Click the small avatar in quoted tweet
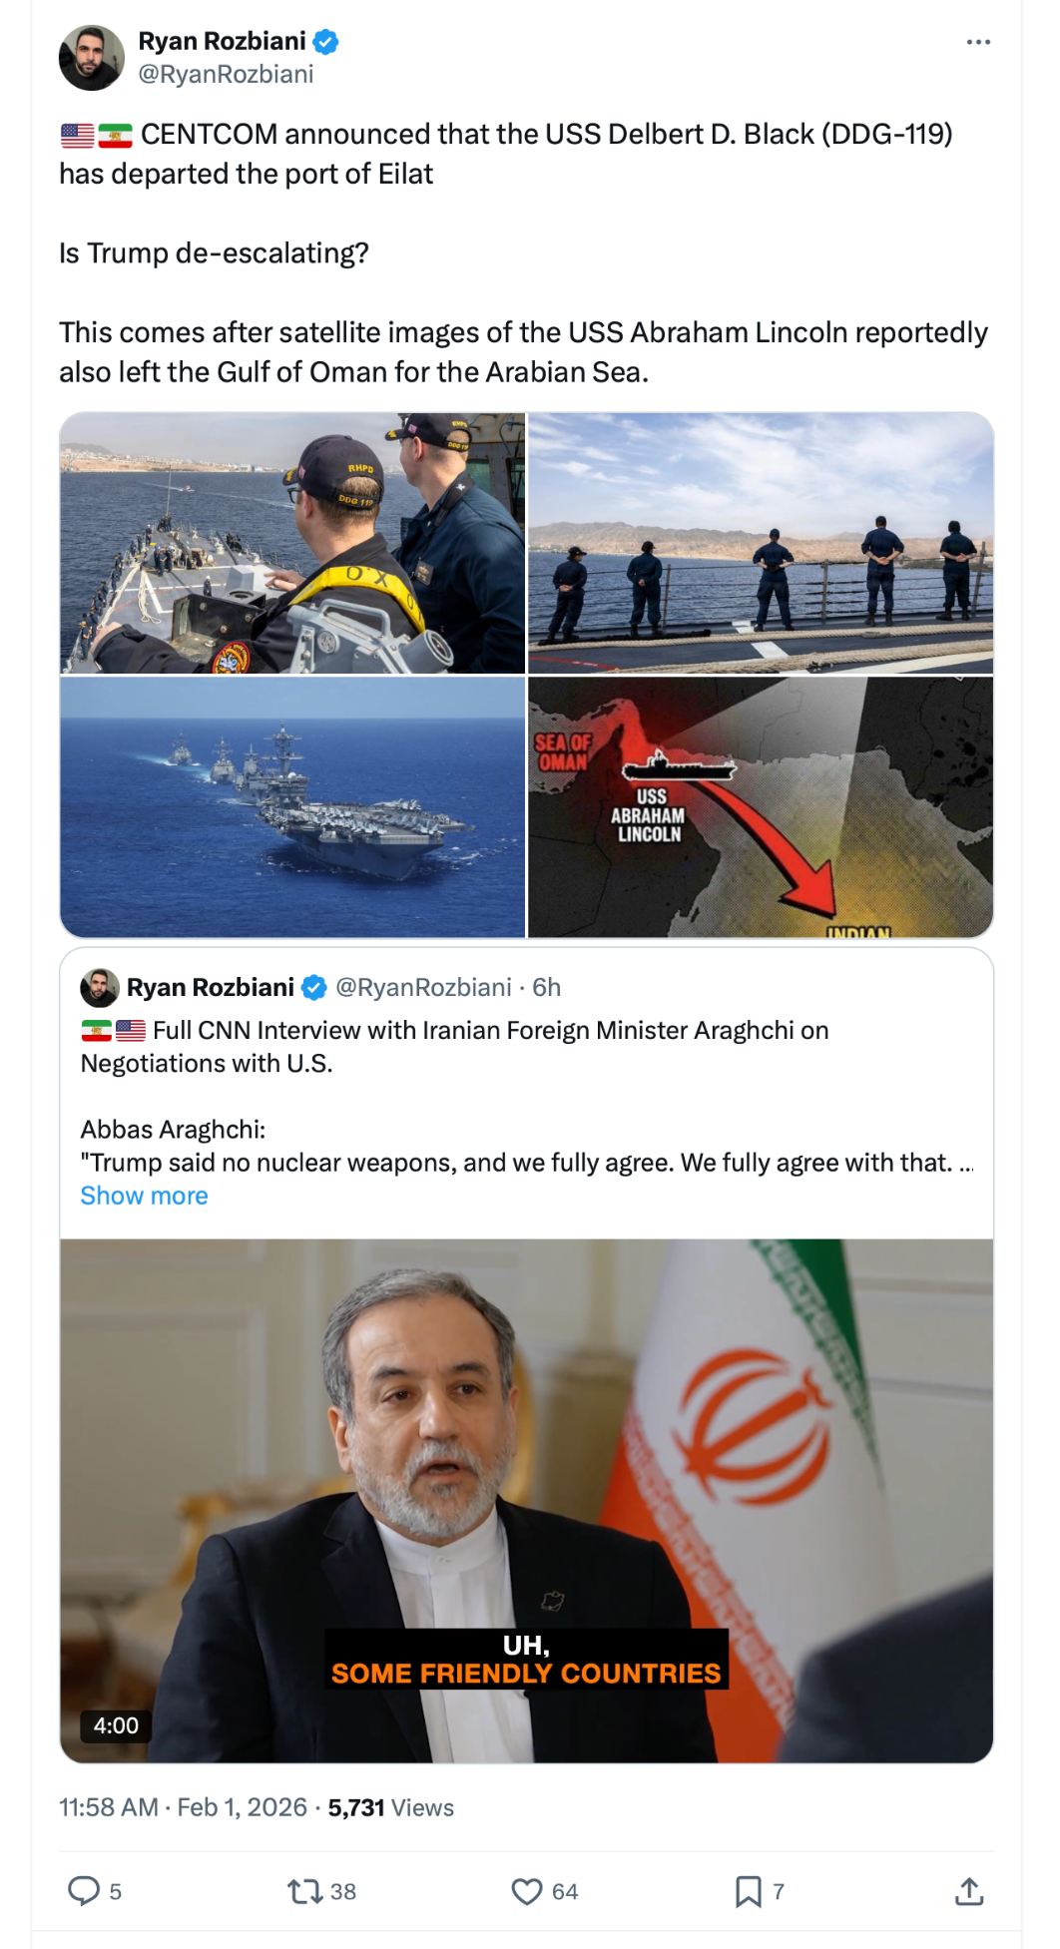The height and width of the screenshot is (1949, 1060). tap(100, 987)
